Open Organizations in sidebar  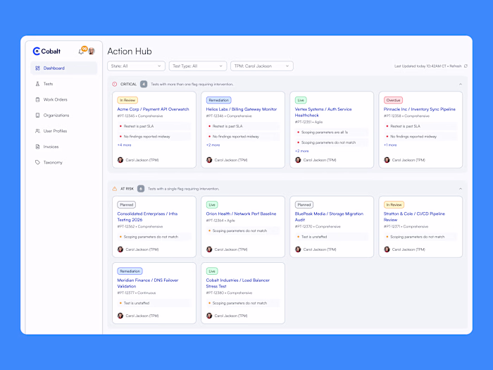64,115
